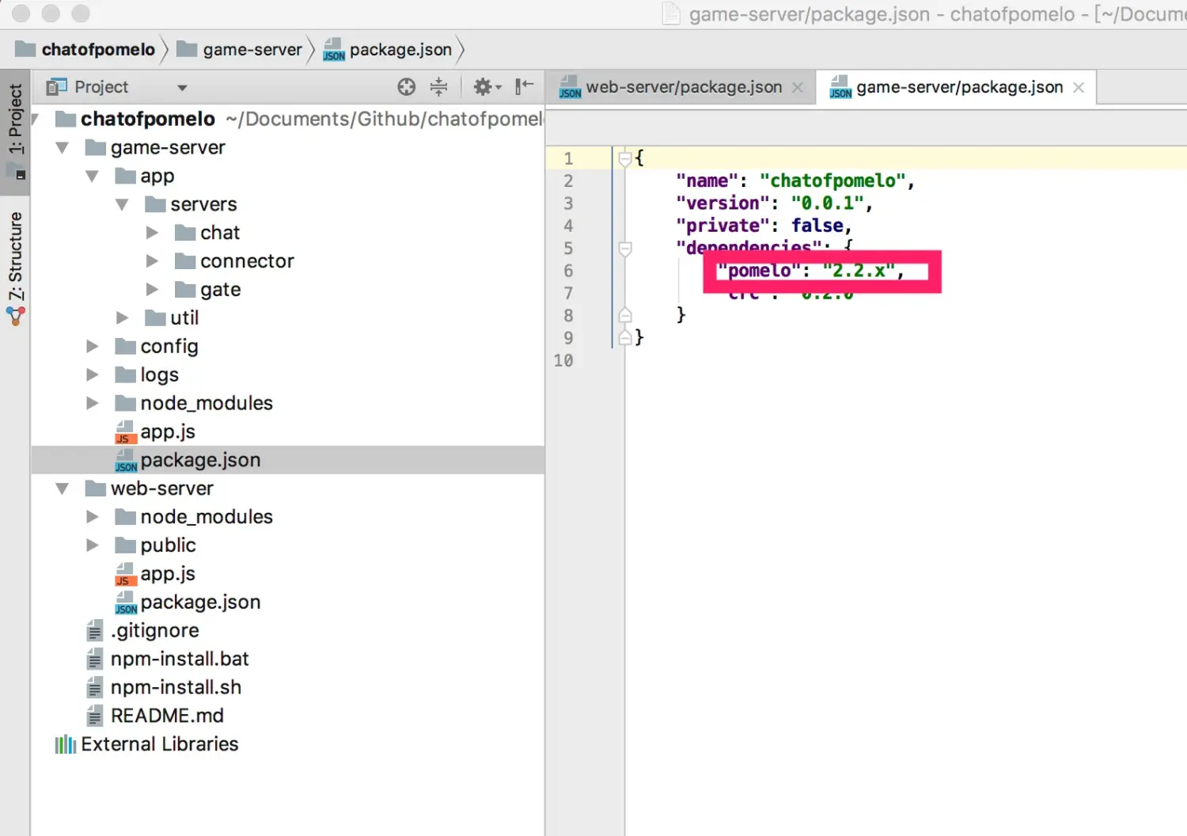The image size is (1187, 836).
Task: Click the "0.0.1" version value
Action: click(827, 204)
